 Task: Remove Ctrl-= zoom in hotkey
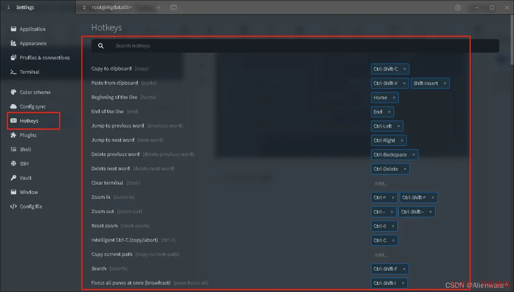[x=393, y=197]
